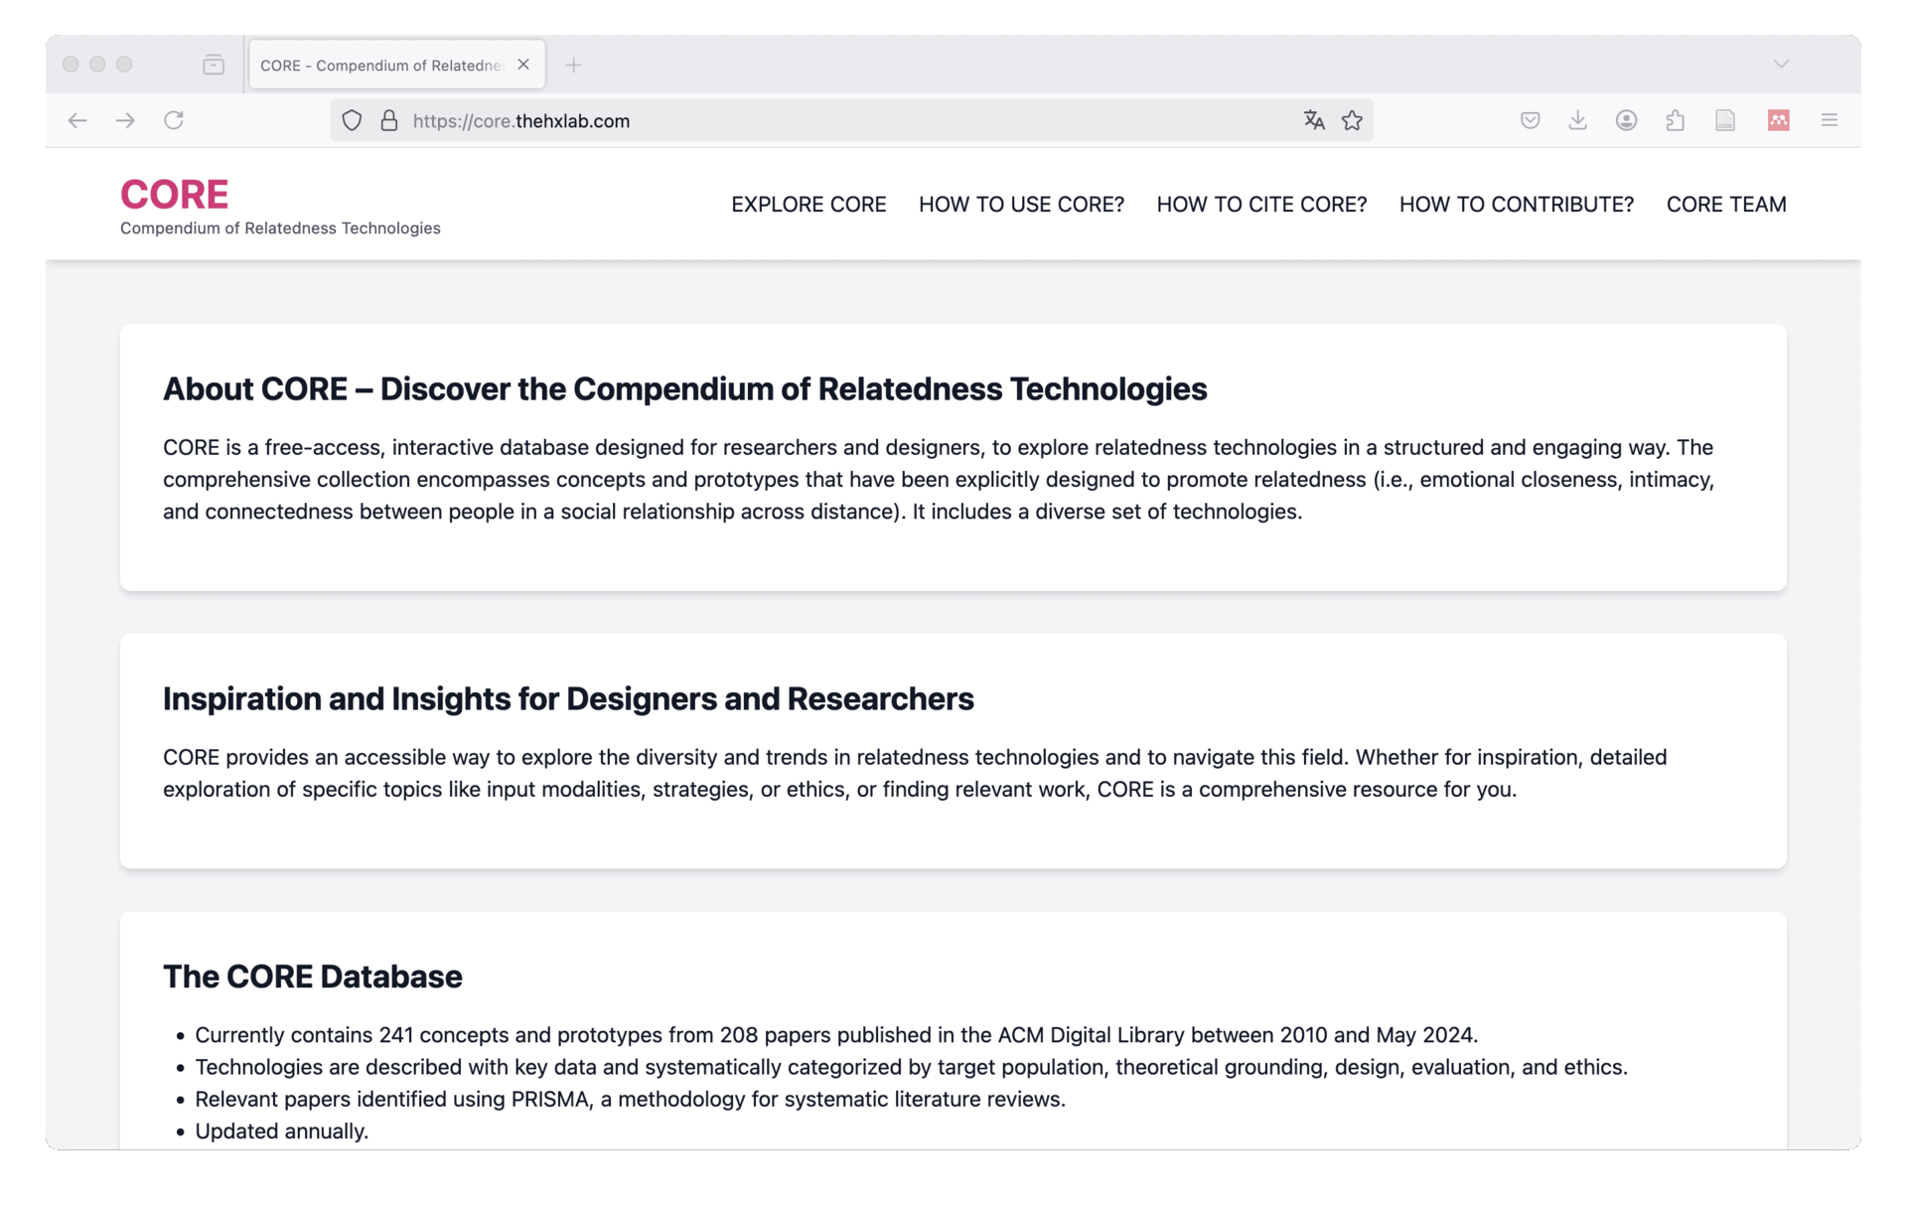The height and width of the screenshot is (1206, 1907).
Task: Go back to previous page
Action: [x=77, y=120]
